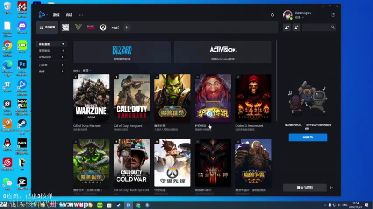Image resolution: width=373 pixels, height=209 pixels.
Task: Expand hidden system tray icons
Action: 325,205
